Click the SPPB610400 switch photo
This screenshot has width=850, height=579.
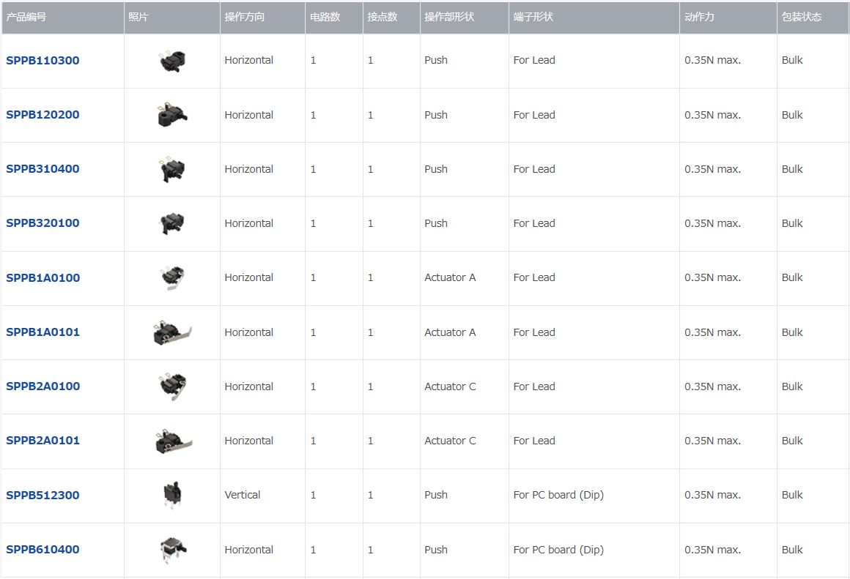pyautogui.click(x=174, y=550)
